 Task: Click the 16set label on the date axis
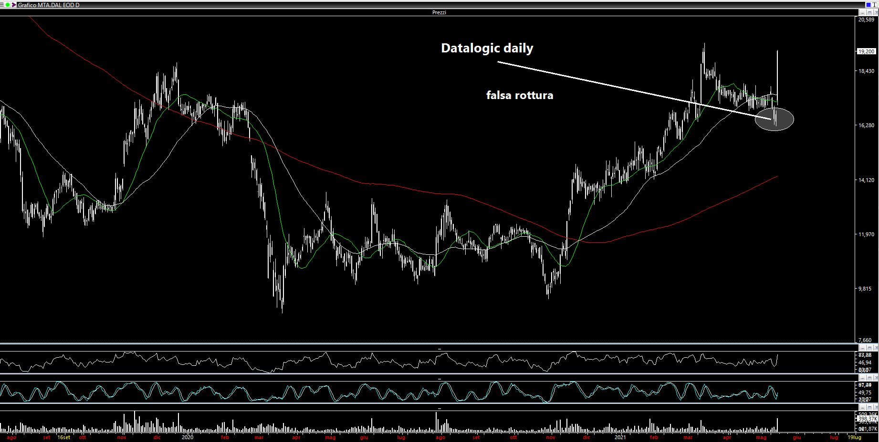click(63, 437)
